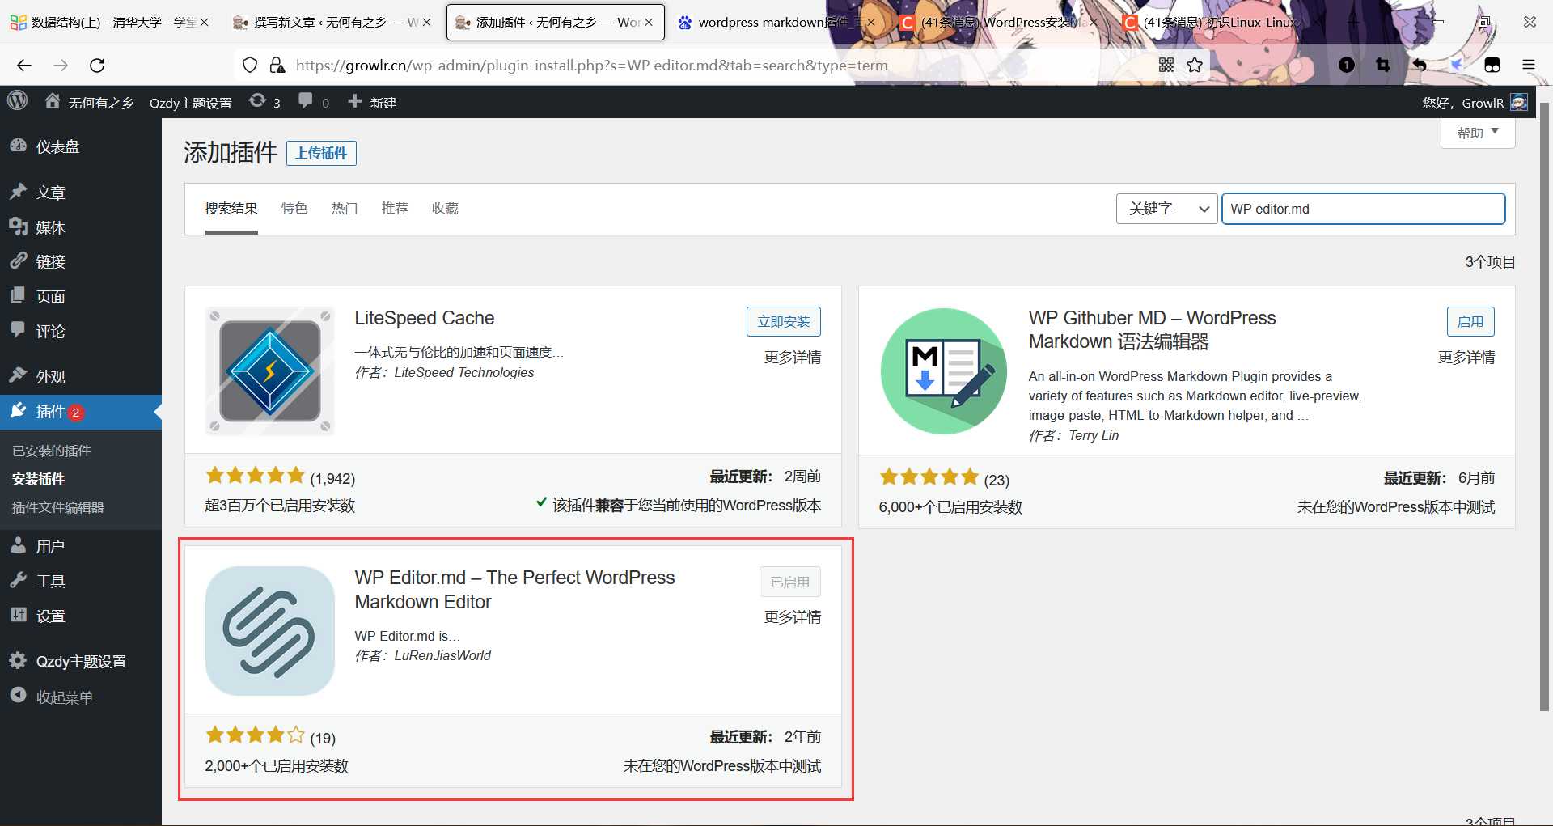Click 安装插件 submenu item
The height and width of the screenshot is (826, 1553).
[38, 479]
